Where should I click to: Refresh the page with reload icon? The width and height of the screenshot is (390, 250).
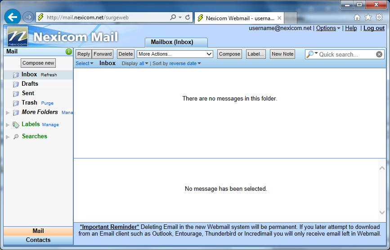pos(188,17)
